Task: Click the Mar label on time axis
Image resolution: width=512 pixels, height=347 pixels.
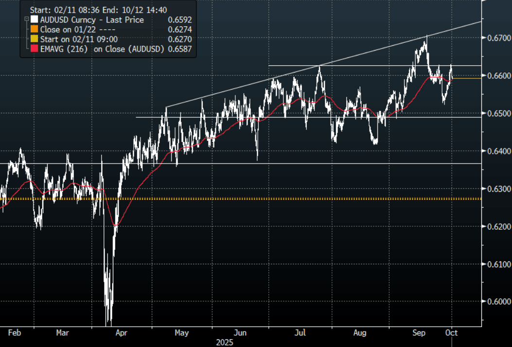Action: pos(62,333)
